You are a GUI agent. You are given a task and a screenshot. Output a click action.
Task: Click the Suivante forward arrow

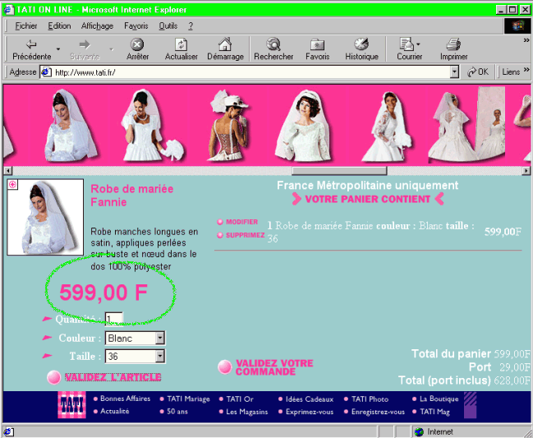point(85,49)
